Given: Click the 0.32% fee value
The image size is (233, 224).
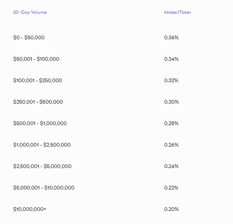Looking at the screenshot, I should tap(171, 80).
